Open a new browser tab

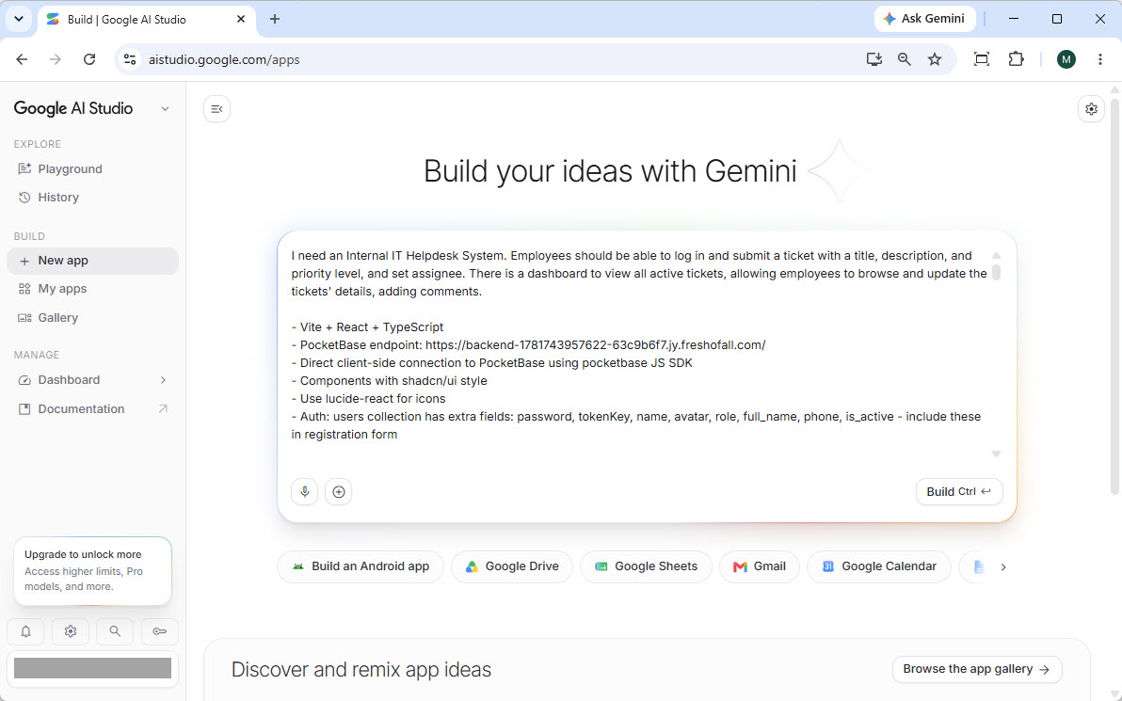tap(275, 20)
